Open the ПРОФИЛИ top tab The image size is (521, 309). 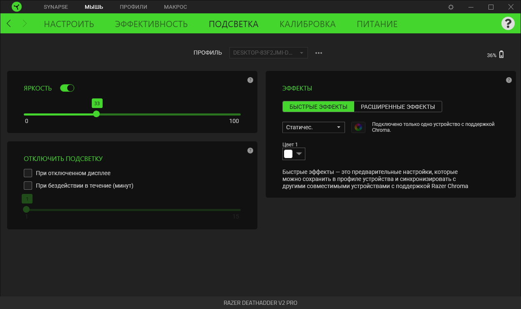click(x=133, y=7)
